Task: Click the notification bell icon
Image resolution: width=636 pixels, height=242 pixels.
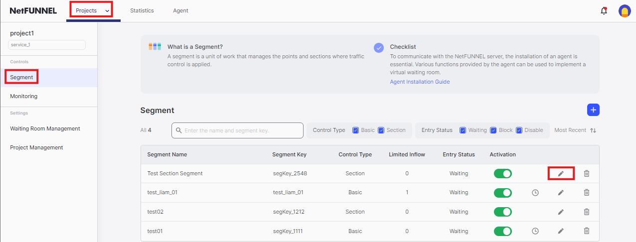Action: point(604,11)
